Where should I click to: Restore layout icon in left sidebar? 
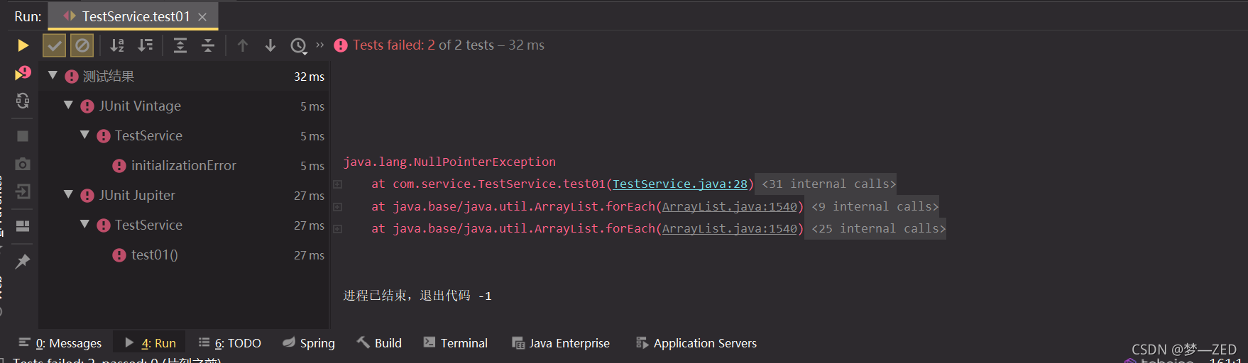tap(23, 226)
